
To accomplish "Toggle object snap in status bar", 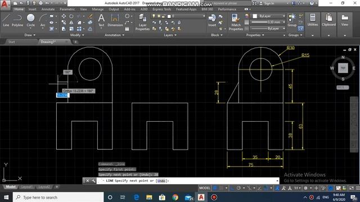I will click(266, 188).
